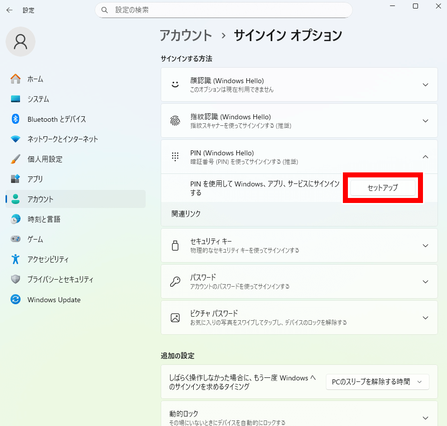Select 時刻と言語 in the sidebar

click(x=44, y=219)
